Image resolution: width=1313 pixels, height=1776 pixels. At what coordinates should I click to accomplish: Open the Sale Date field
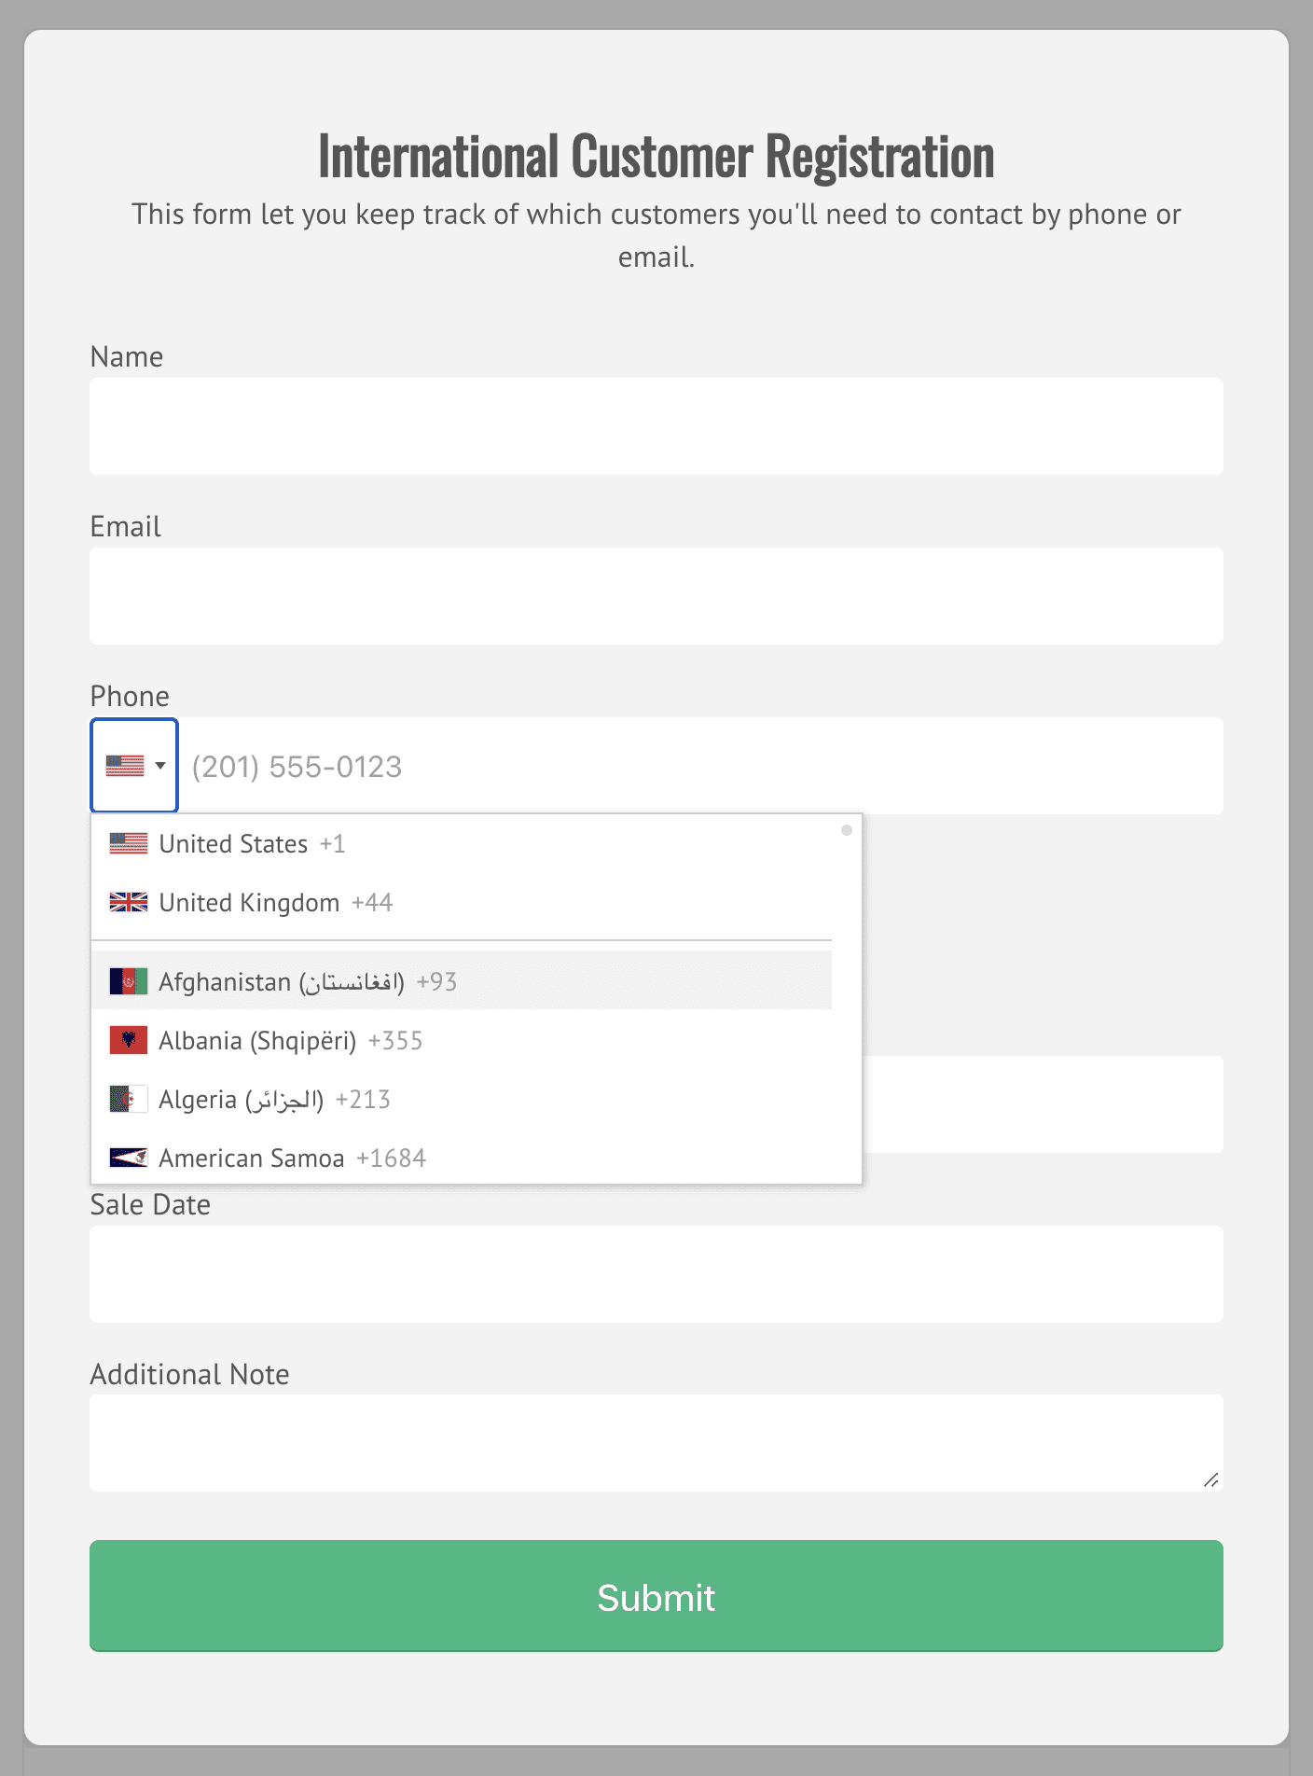click(656, 1274)
